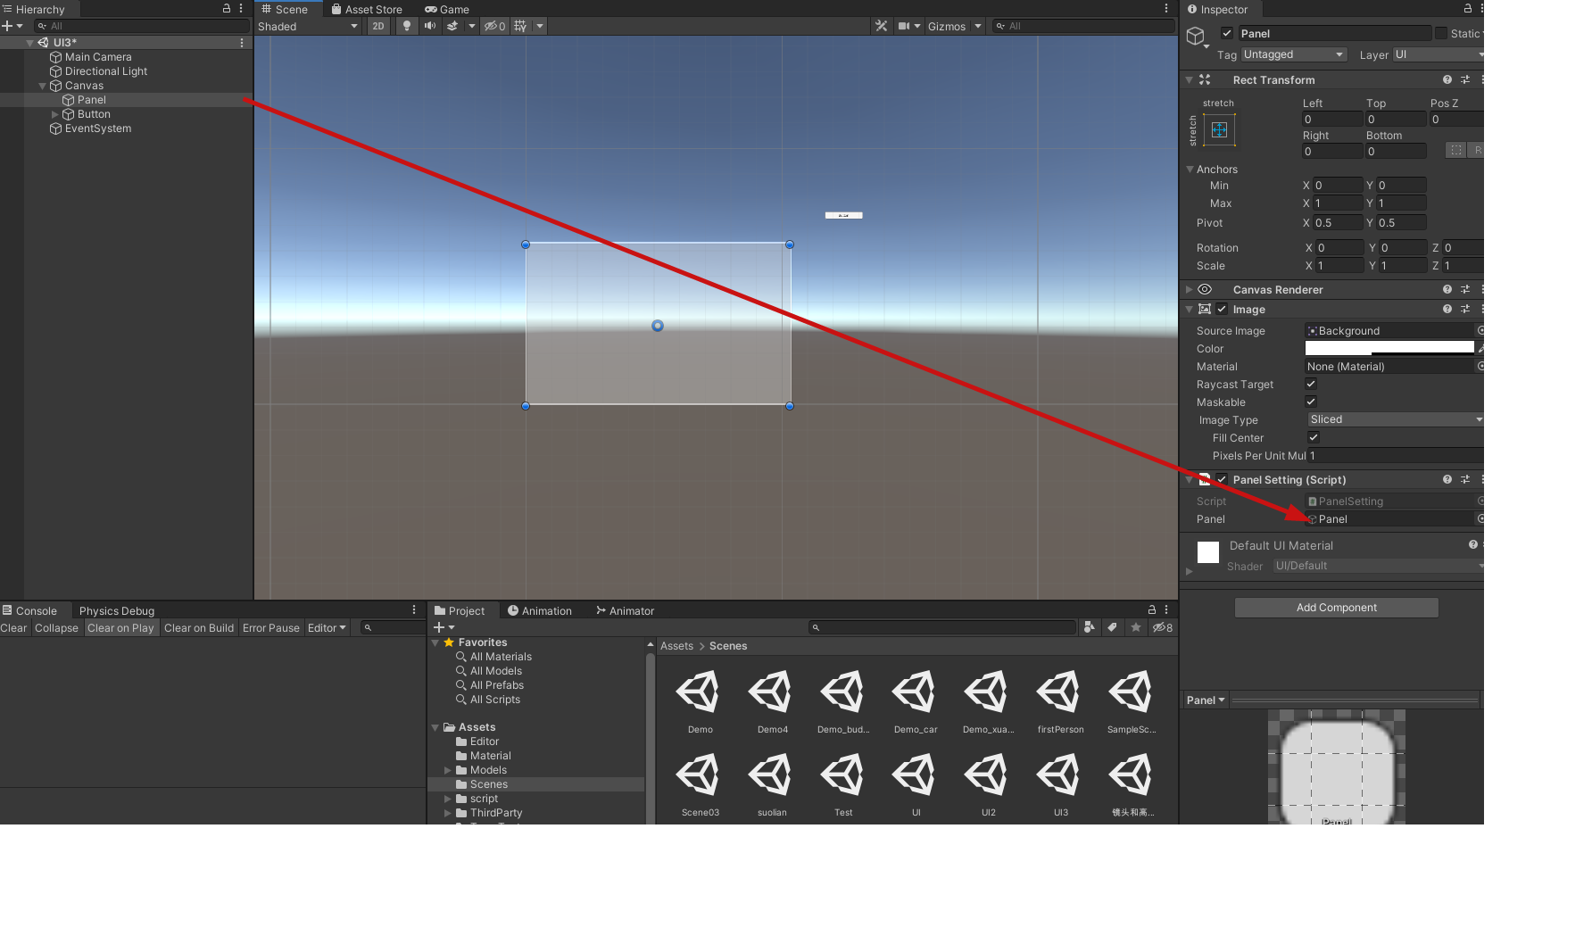Uncheck the Maskable option
Viewport: 1592px width, 928px height.
coord(1311,402)
